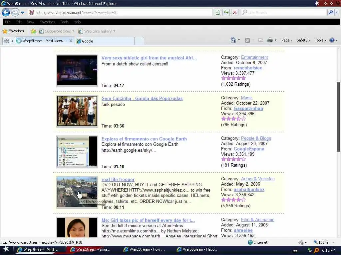341x255 pixels.
Task: Open the recent pages dropdown arrow
Action: (22, 13)
